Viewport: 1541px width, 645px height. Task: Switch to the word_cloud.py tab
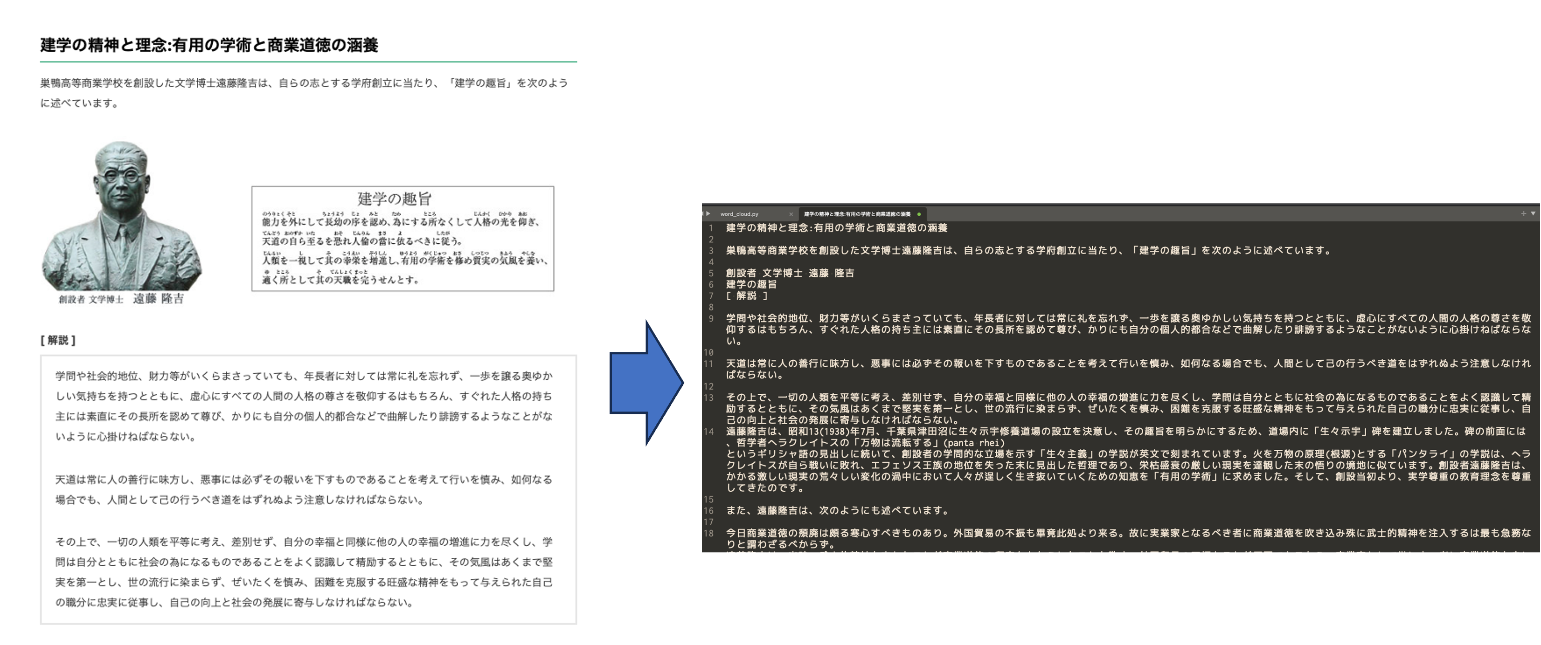click(739, 214)
